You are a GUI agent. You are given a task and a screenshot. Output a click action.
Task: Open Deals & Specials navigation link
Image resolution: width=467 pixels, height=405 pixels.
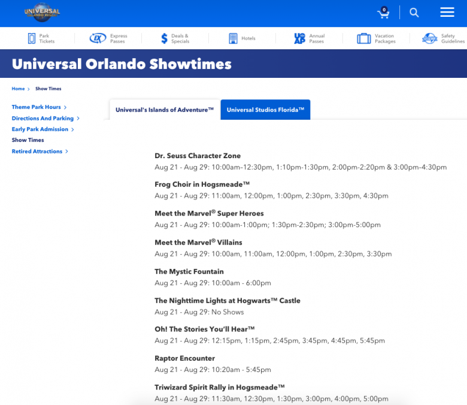(x=180, y=38)
